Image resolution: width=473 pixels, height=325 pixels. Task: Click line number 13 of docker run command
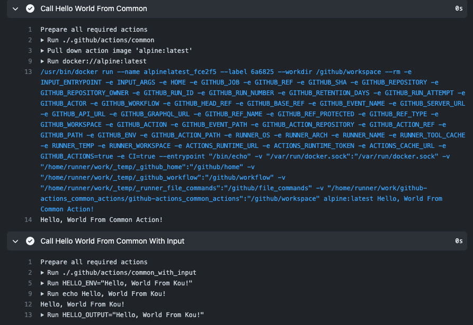[x=28, y=72]
